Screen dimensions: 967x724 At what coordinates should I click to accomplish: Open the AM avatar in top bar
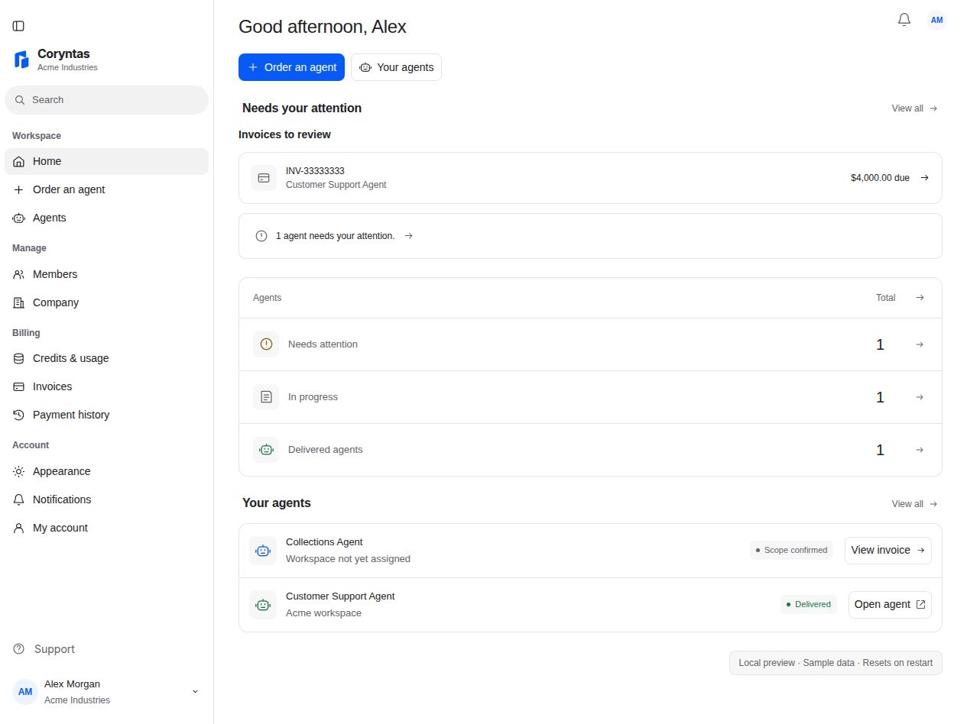point(936,20)
